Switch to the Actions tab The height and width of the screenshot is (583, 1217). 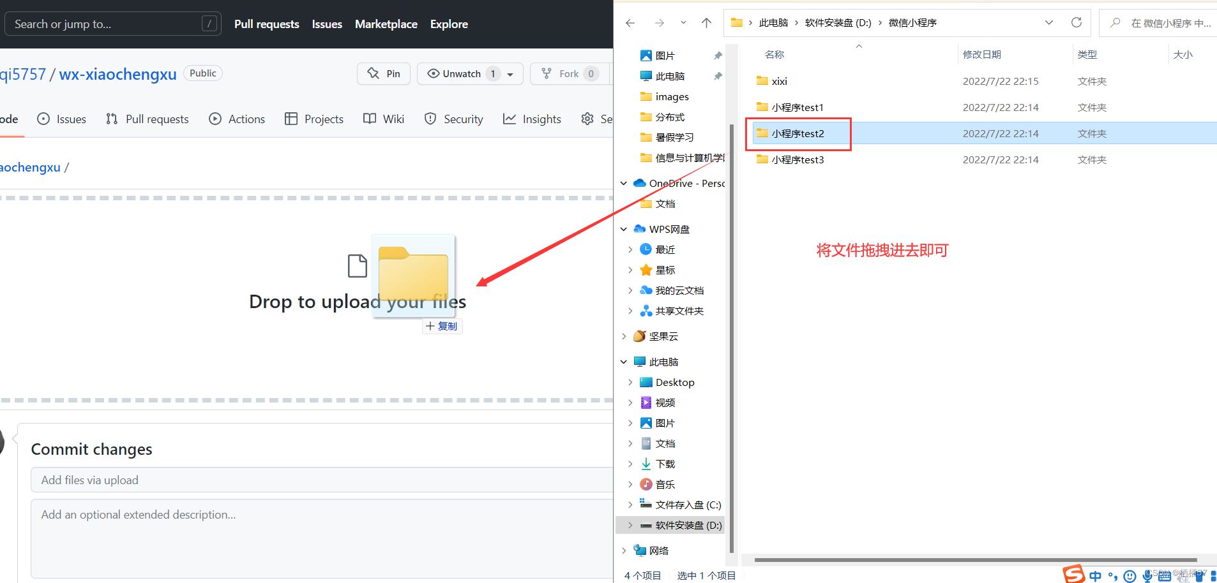(237, 119)
